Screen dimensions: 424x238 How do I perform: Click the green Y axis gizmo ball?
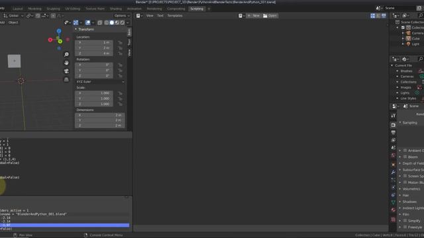coord(60,41)
